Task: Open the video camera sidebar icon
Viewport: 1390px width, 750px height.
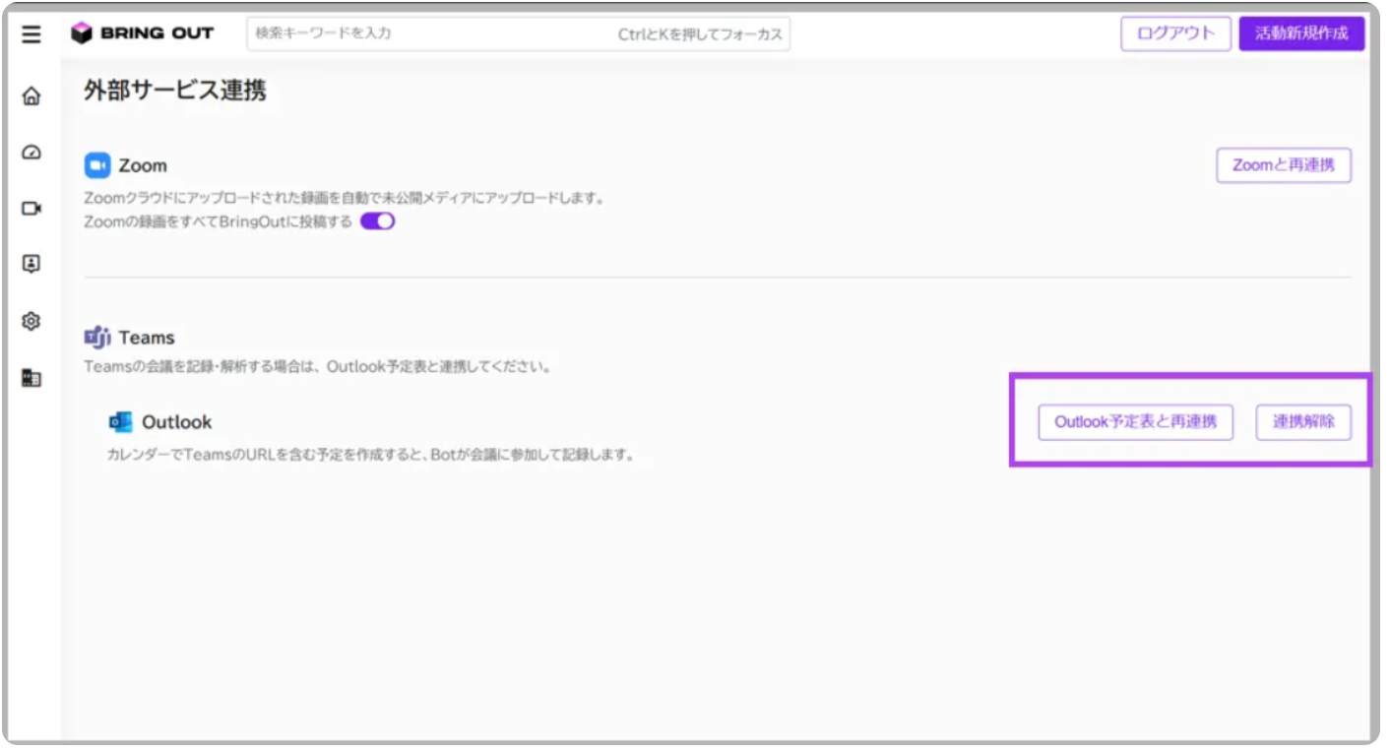Action: tap(32, 209)
